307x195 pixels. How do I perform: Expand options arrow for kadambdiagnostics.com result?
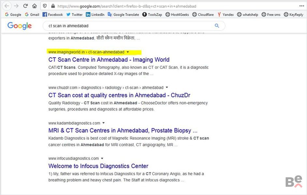click(x=104, y=123)
